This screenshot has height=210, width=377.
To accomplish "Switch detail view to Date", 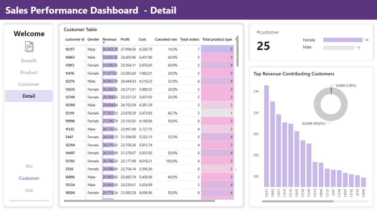I will [29, 190].
